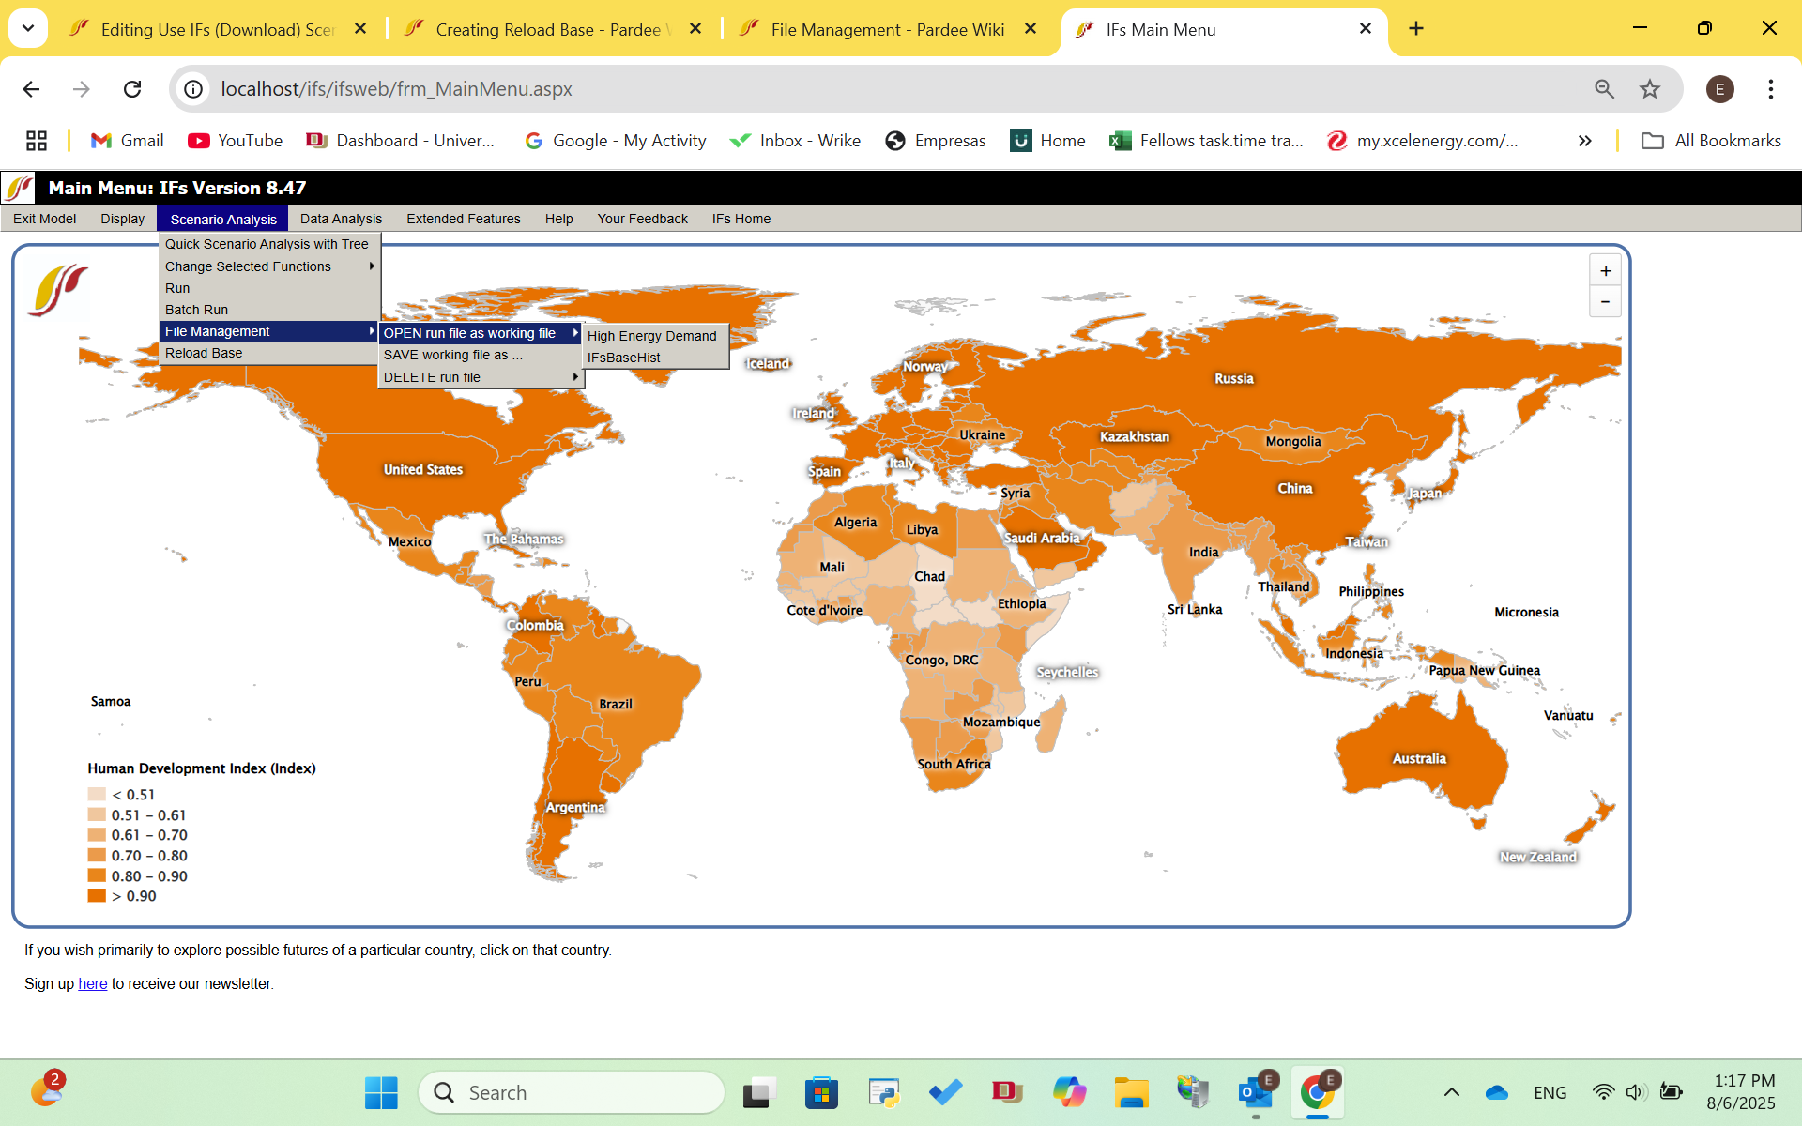Open the Data Analysis menu

(x=341, y=219)
